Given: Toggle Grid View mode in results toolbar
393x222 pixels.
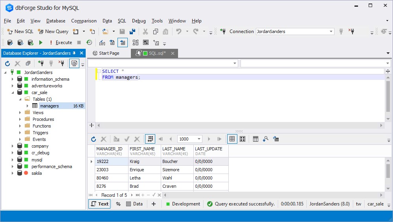Looking at the screenshot, I should pyautogui.click(x=232, y=139).
